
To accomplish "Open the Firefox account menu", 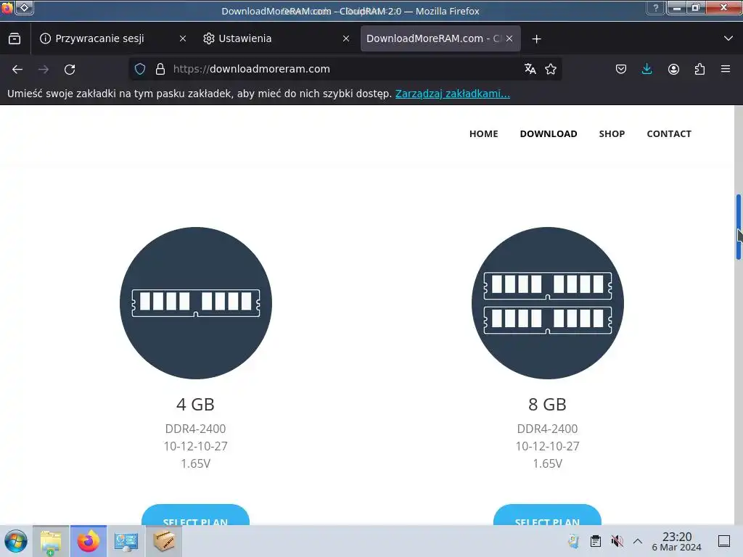I will [673, 69].
